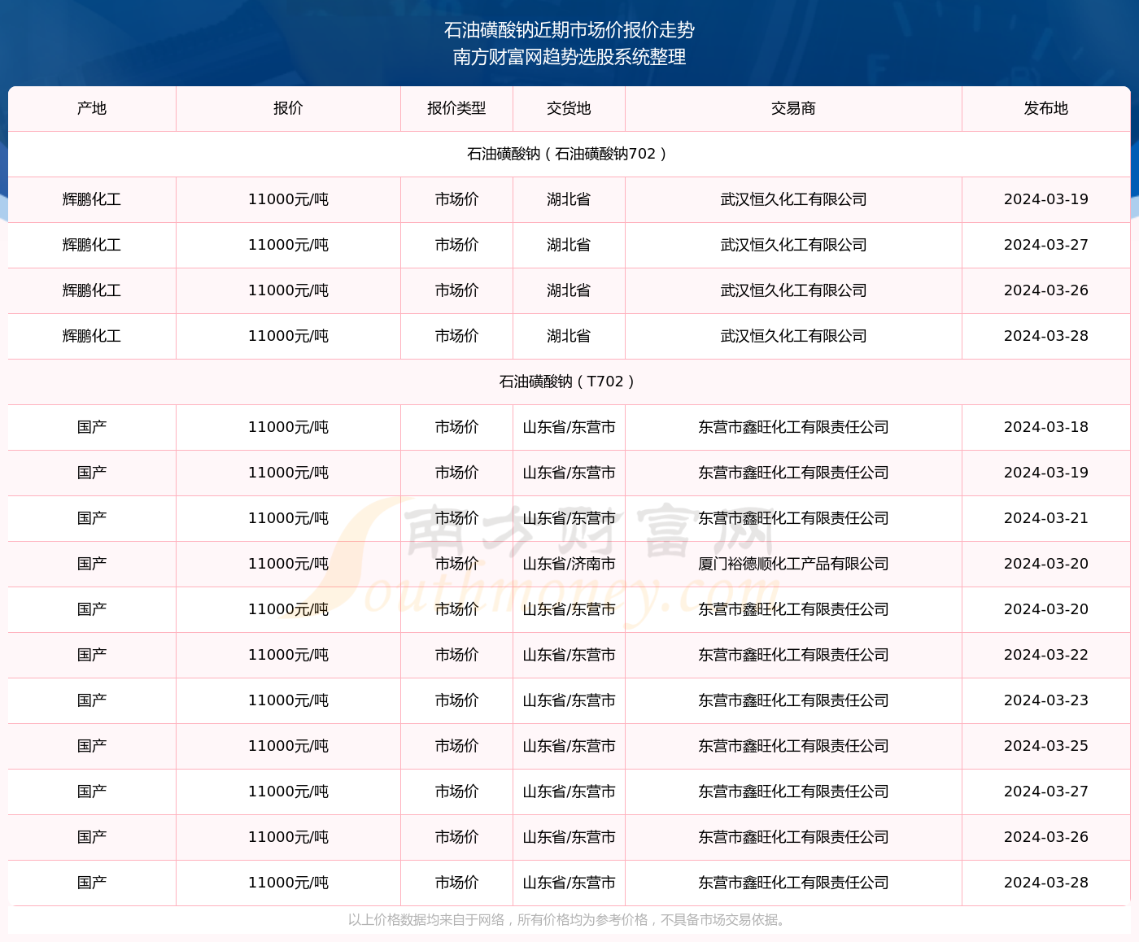Click the subtitle 南方财富网趋势选股系统整理
The height and width of the screenshot is (942, 1139).
tap(569, 57)
